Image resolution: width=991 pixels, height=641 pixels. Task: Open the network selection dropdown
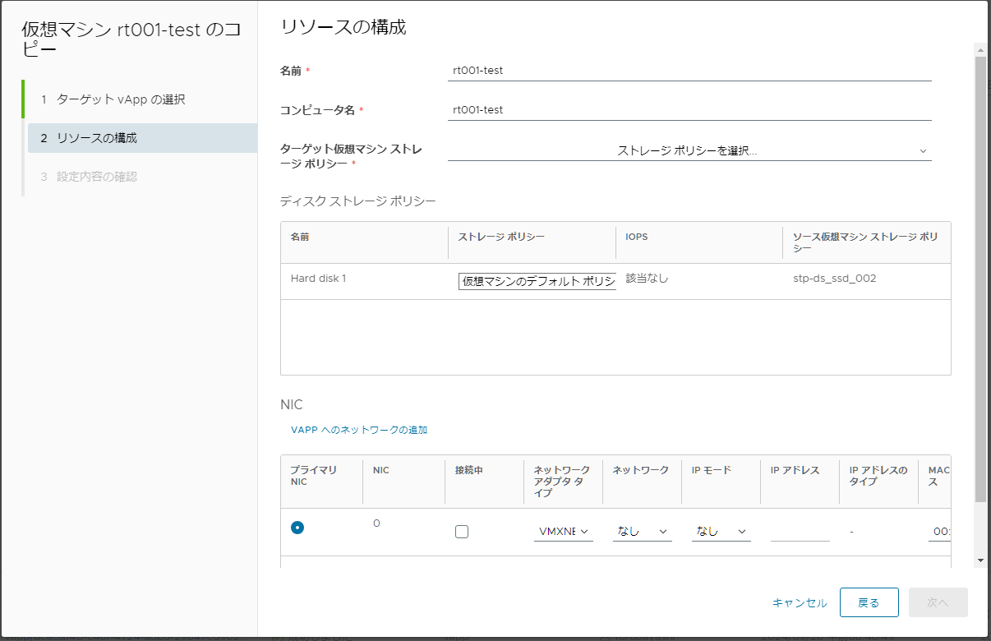(x=643, y=532)
